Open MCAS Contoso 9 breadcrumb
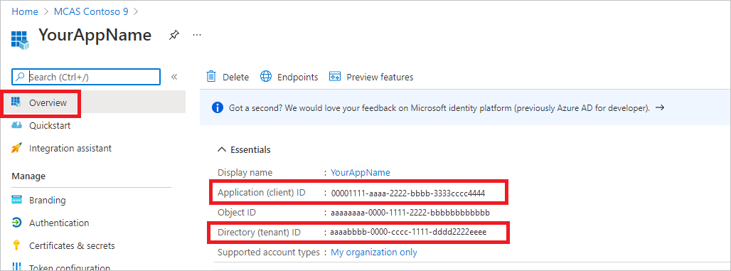Screen dimensions: 731x271 coord(91,11)
